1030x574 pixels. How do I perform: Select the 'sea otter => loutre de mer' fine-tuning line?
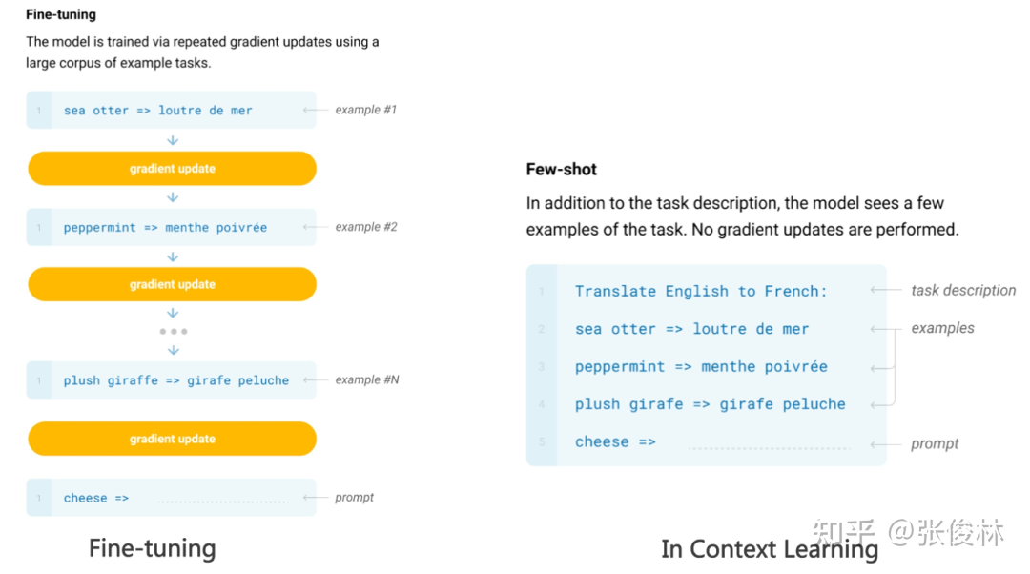(x=158, y=111)
